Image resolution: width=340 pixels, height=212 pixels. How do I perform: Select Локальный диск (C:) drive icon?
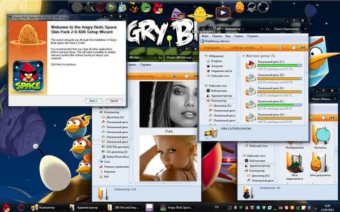coord(250,64)
